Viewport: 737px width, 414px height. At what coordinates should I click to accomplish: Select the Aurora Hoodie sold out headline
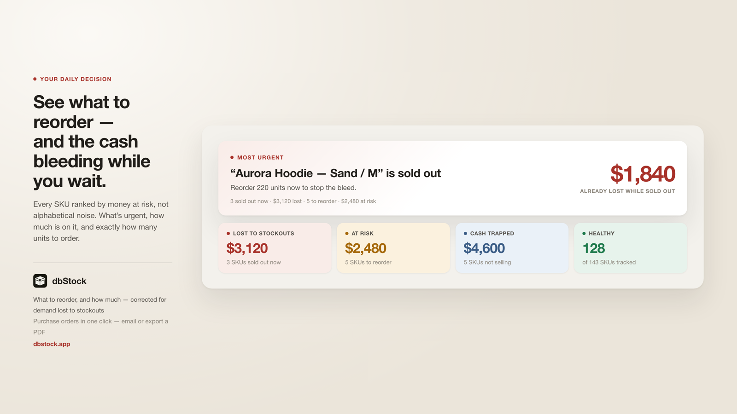tap(335, 173)
